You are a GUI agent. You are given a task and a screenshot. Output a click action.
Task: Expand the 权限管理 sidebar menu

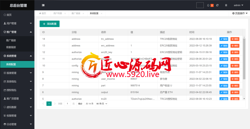tap(17, 116)
